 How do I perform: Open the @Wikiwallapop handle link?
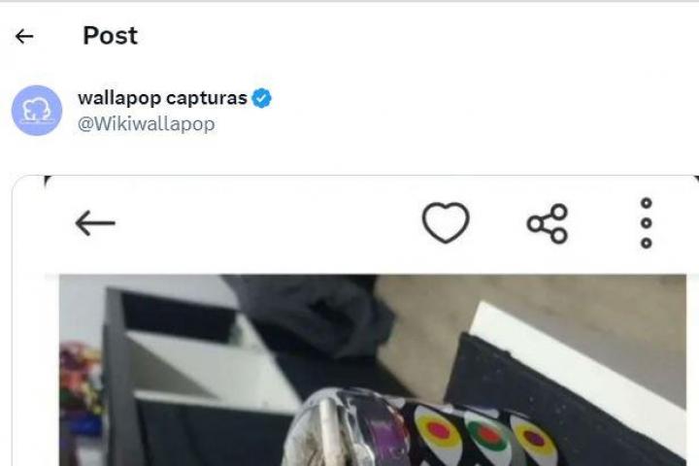[x=146, y=124]
